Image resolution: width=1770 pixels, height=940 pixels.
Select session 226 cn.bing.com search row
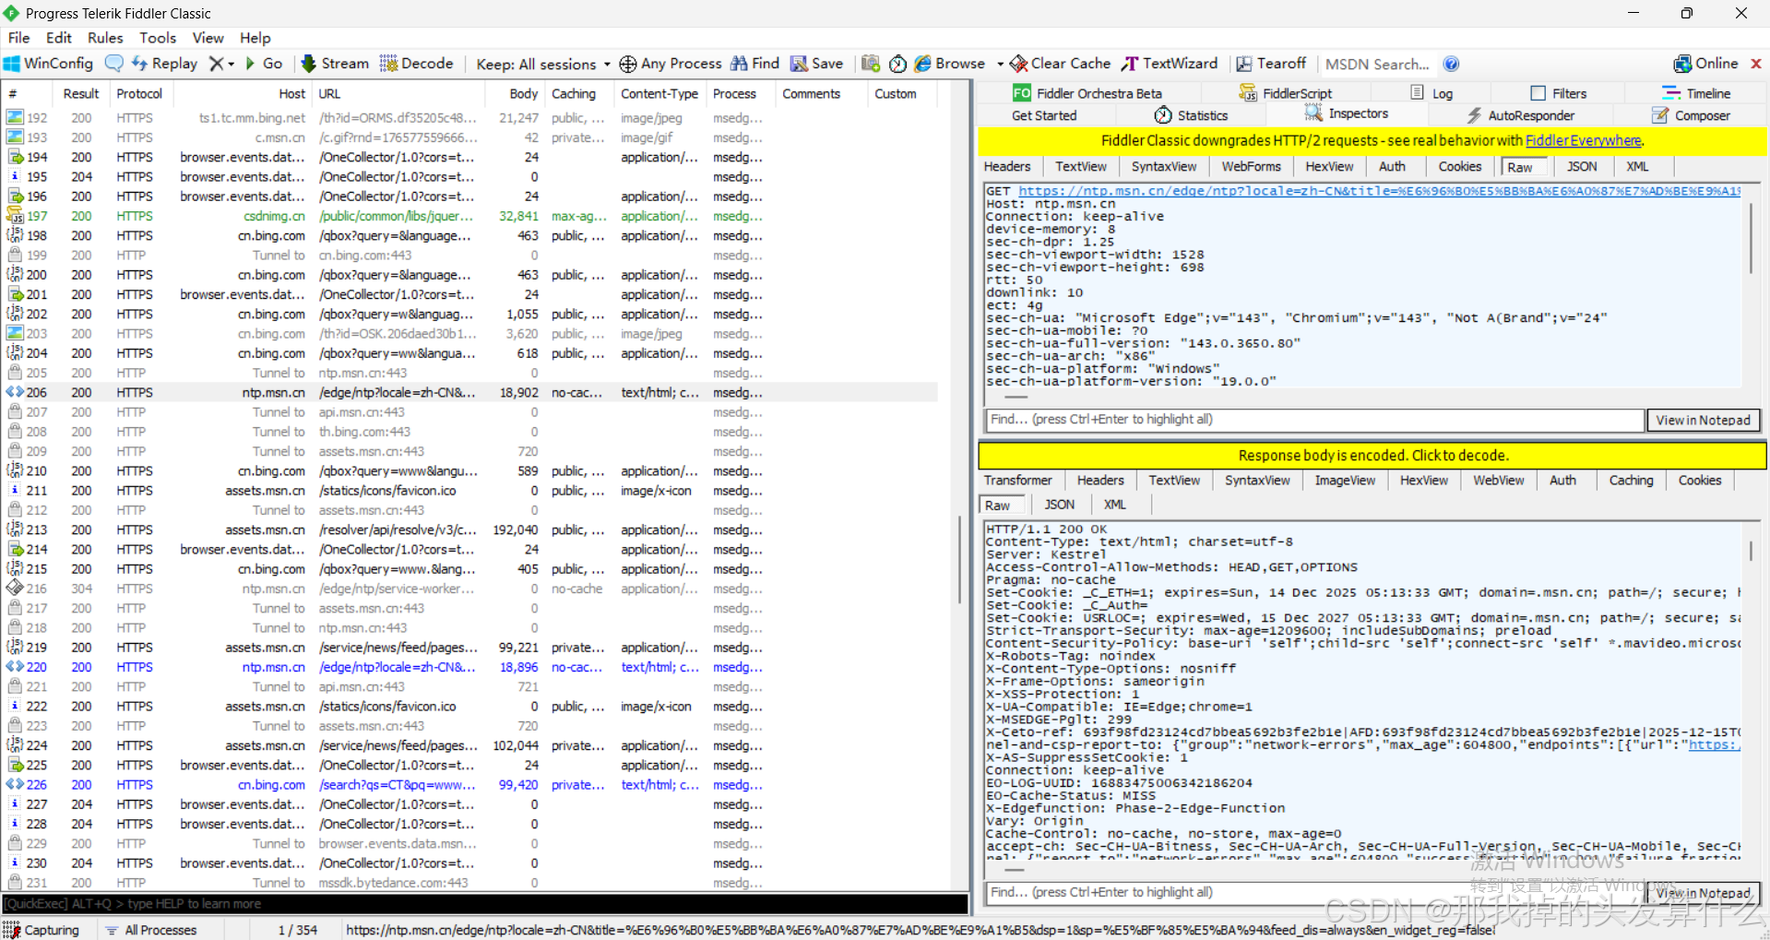[470, 785]
